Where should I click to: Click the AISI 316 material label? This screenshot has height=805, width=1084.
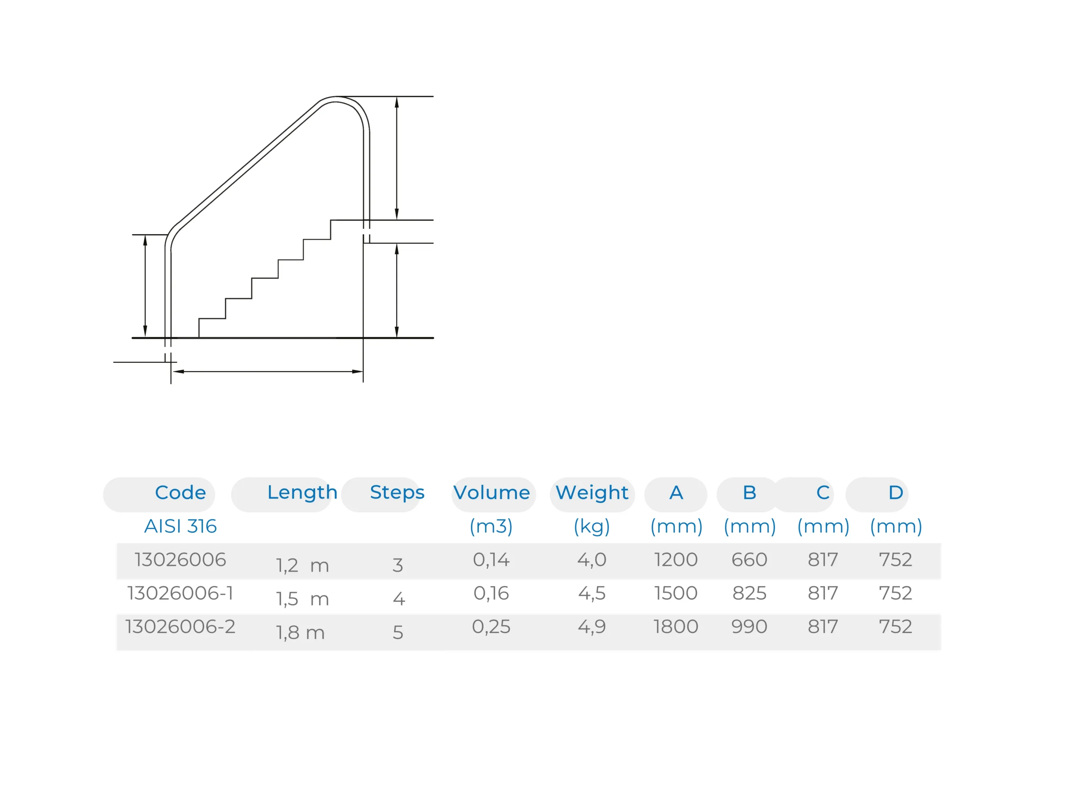tap(180, 526)
